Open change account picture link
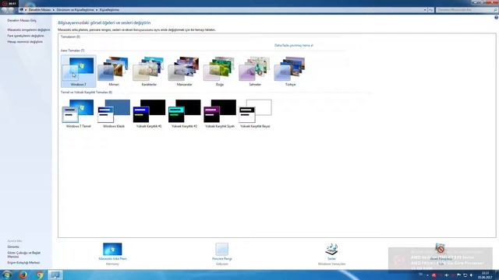The image size is (499, 280). click(25, 41)
